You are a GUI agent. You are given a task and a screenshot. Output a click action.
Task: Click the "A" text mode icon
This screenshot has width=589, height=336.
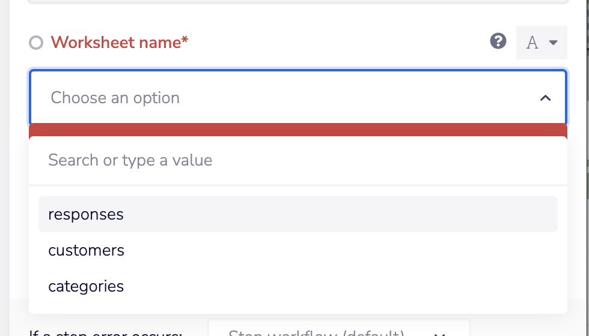point(532,43)
